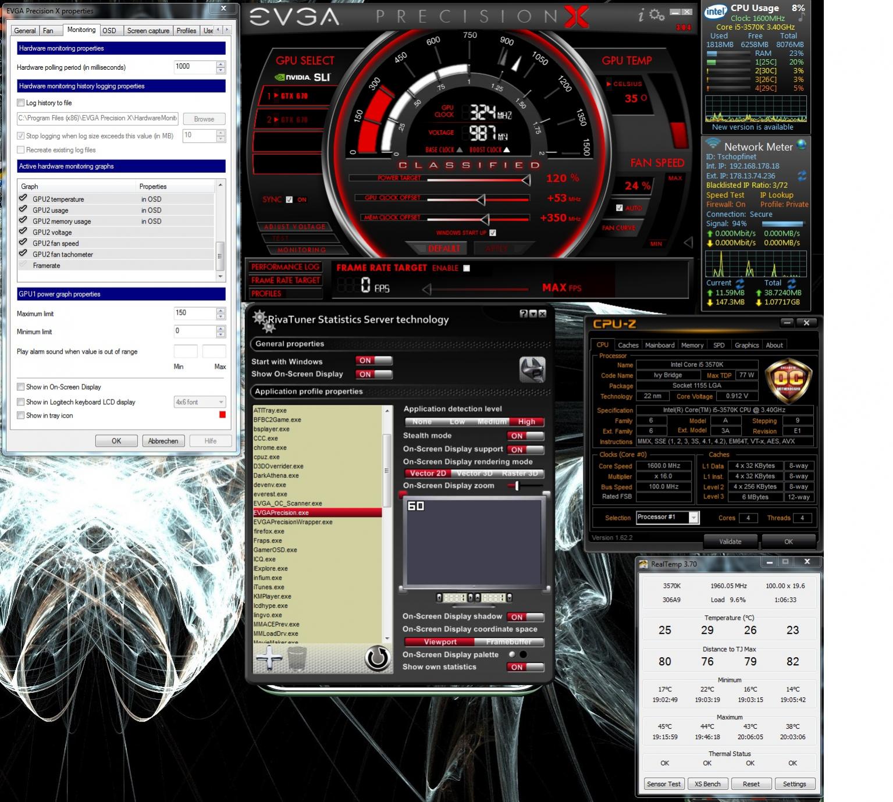Click the NVIDIA SLI logo
893x802 pixels.
pos(303,77)
